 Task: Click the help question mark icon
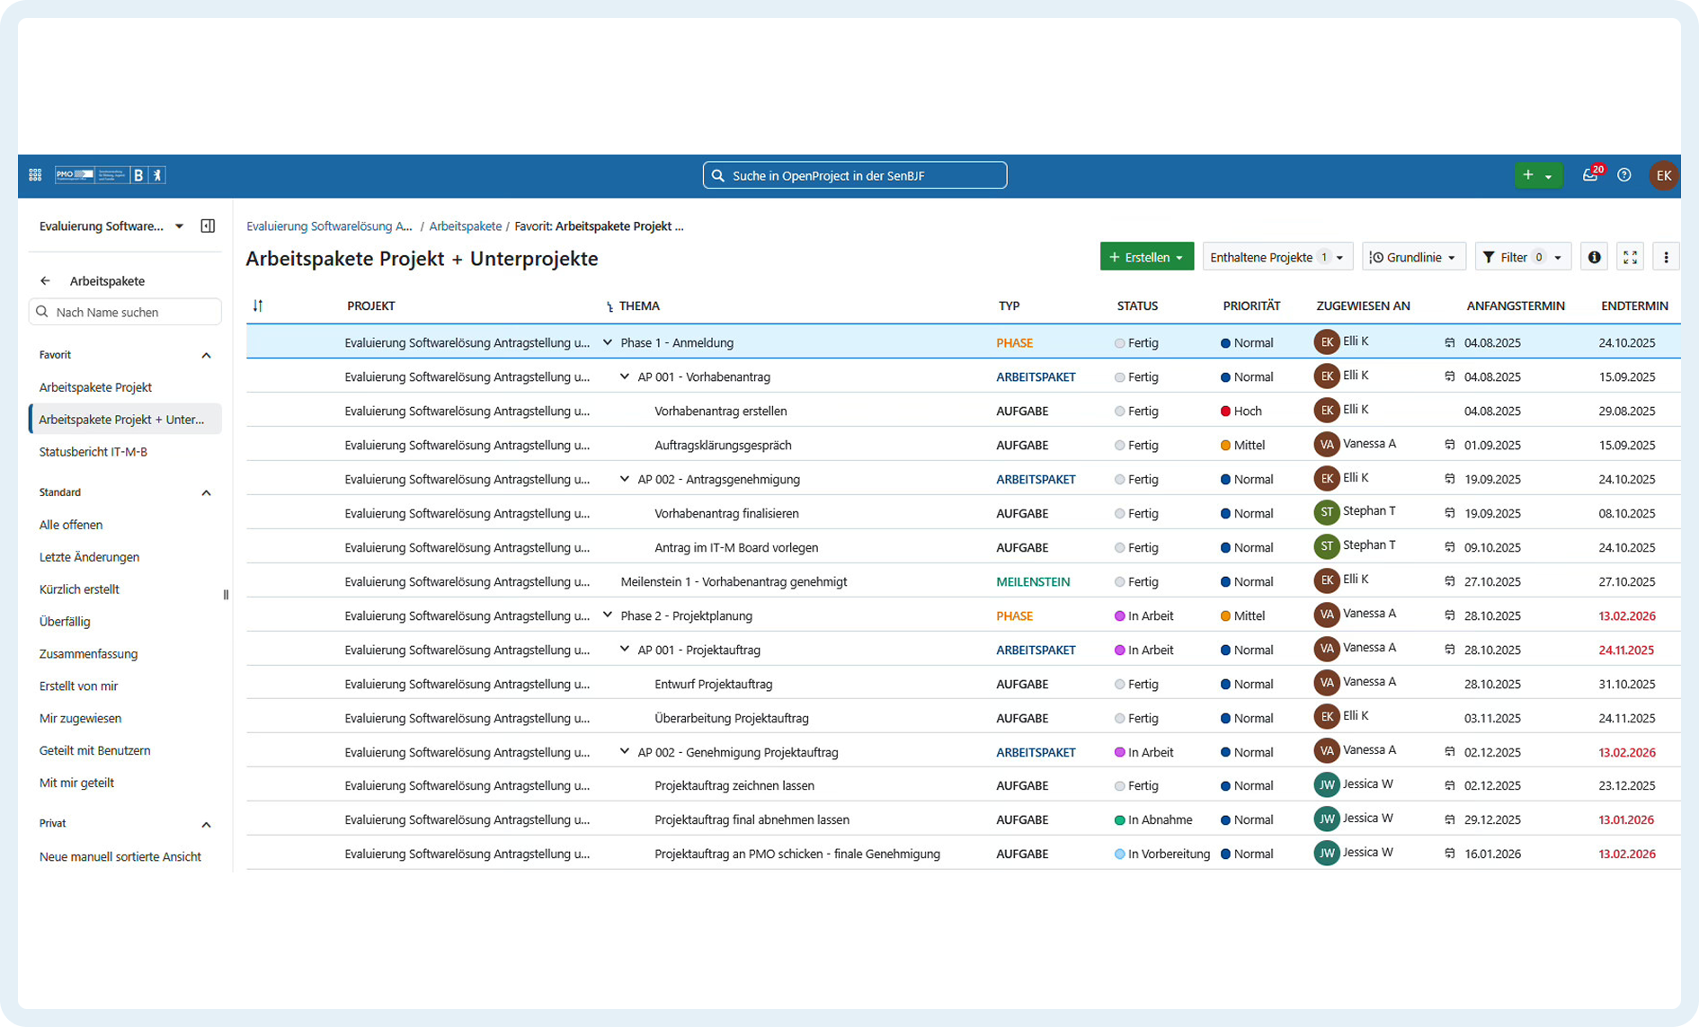[1623, 175]
